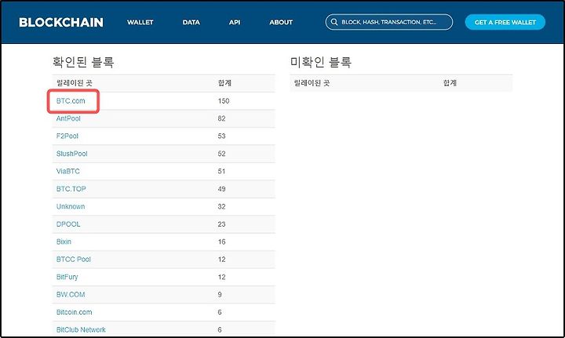
Task: Open the AntPool link
Action: click(x=68, y=118)
